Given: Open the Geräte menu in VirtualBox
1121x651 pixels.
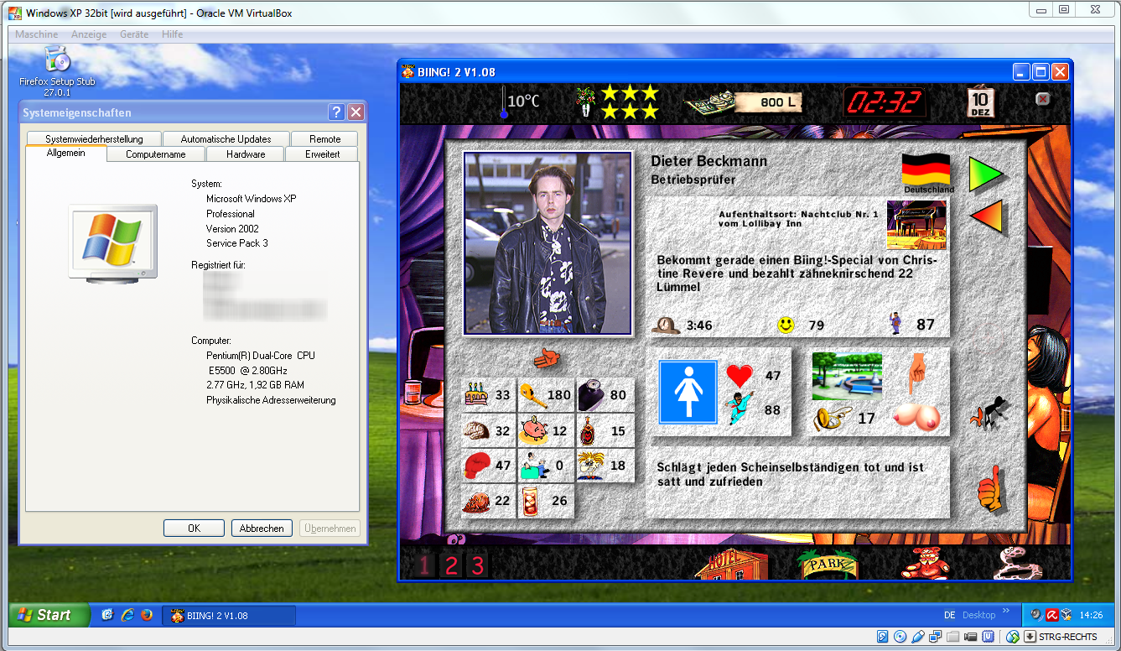Looking at the screenshot, I should pos(133,34).
